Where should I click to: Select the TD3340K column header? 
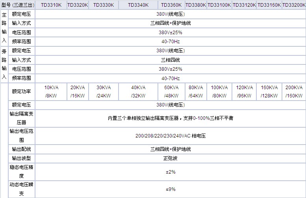[138, 5]
